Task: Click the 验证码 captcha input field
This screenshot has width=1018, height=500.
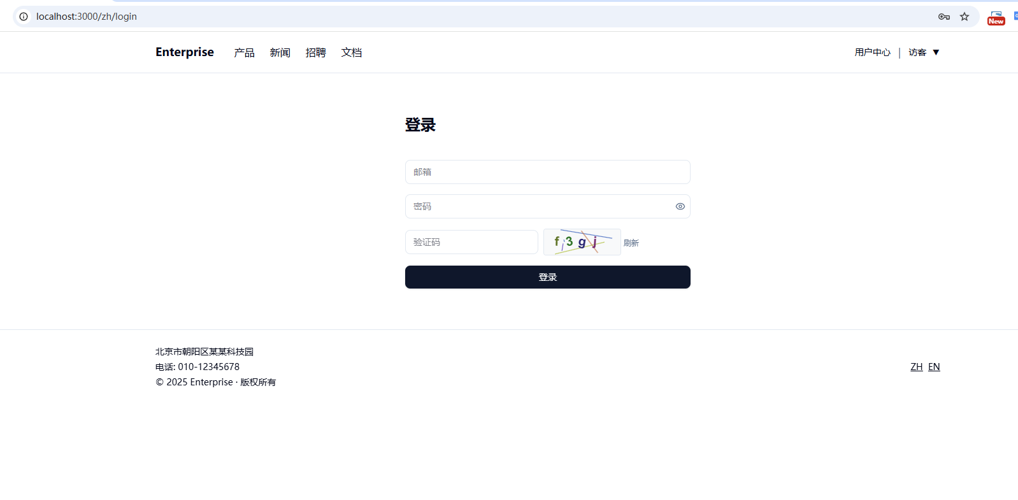Action: [x=471, y=242]
